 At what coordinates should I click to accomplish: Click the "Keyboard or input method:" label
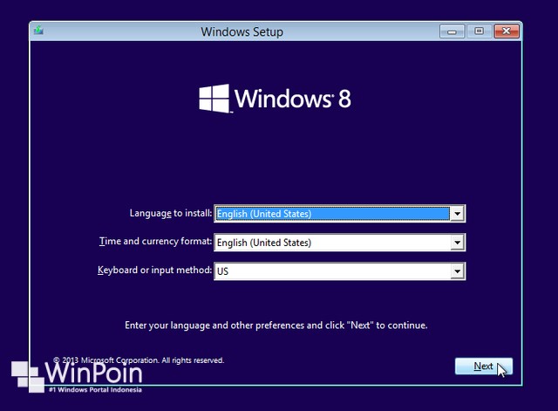[x=155, y=271]
